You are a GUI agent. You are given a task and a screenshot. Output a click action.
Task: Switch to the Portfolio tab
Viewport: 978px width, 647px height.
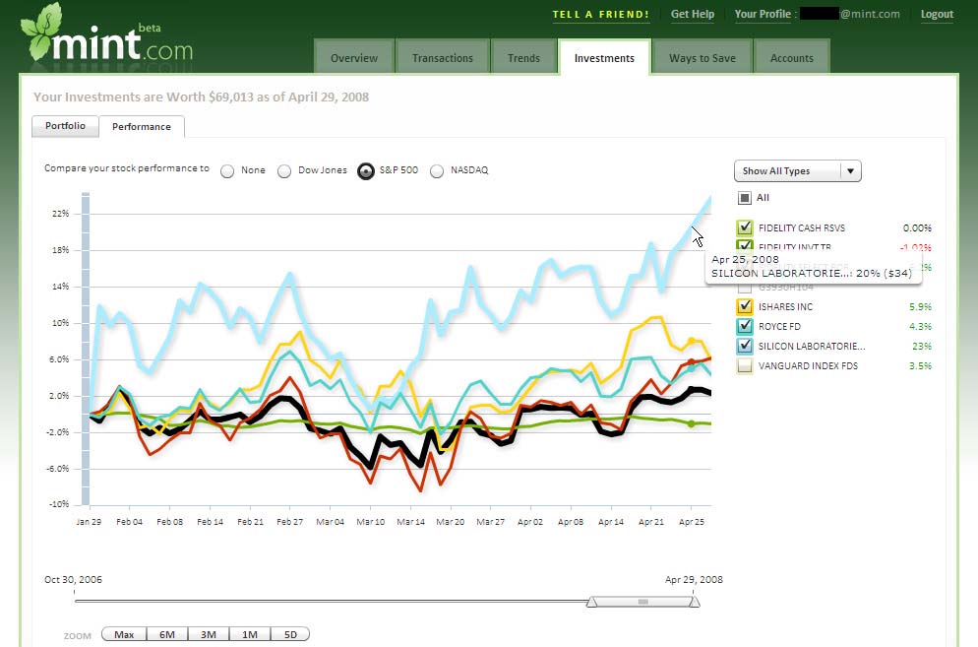coord(64,126)
